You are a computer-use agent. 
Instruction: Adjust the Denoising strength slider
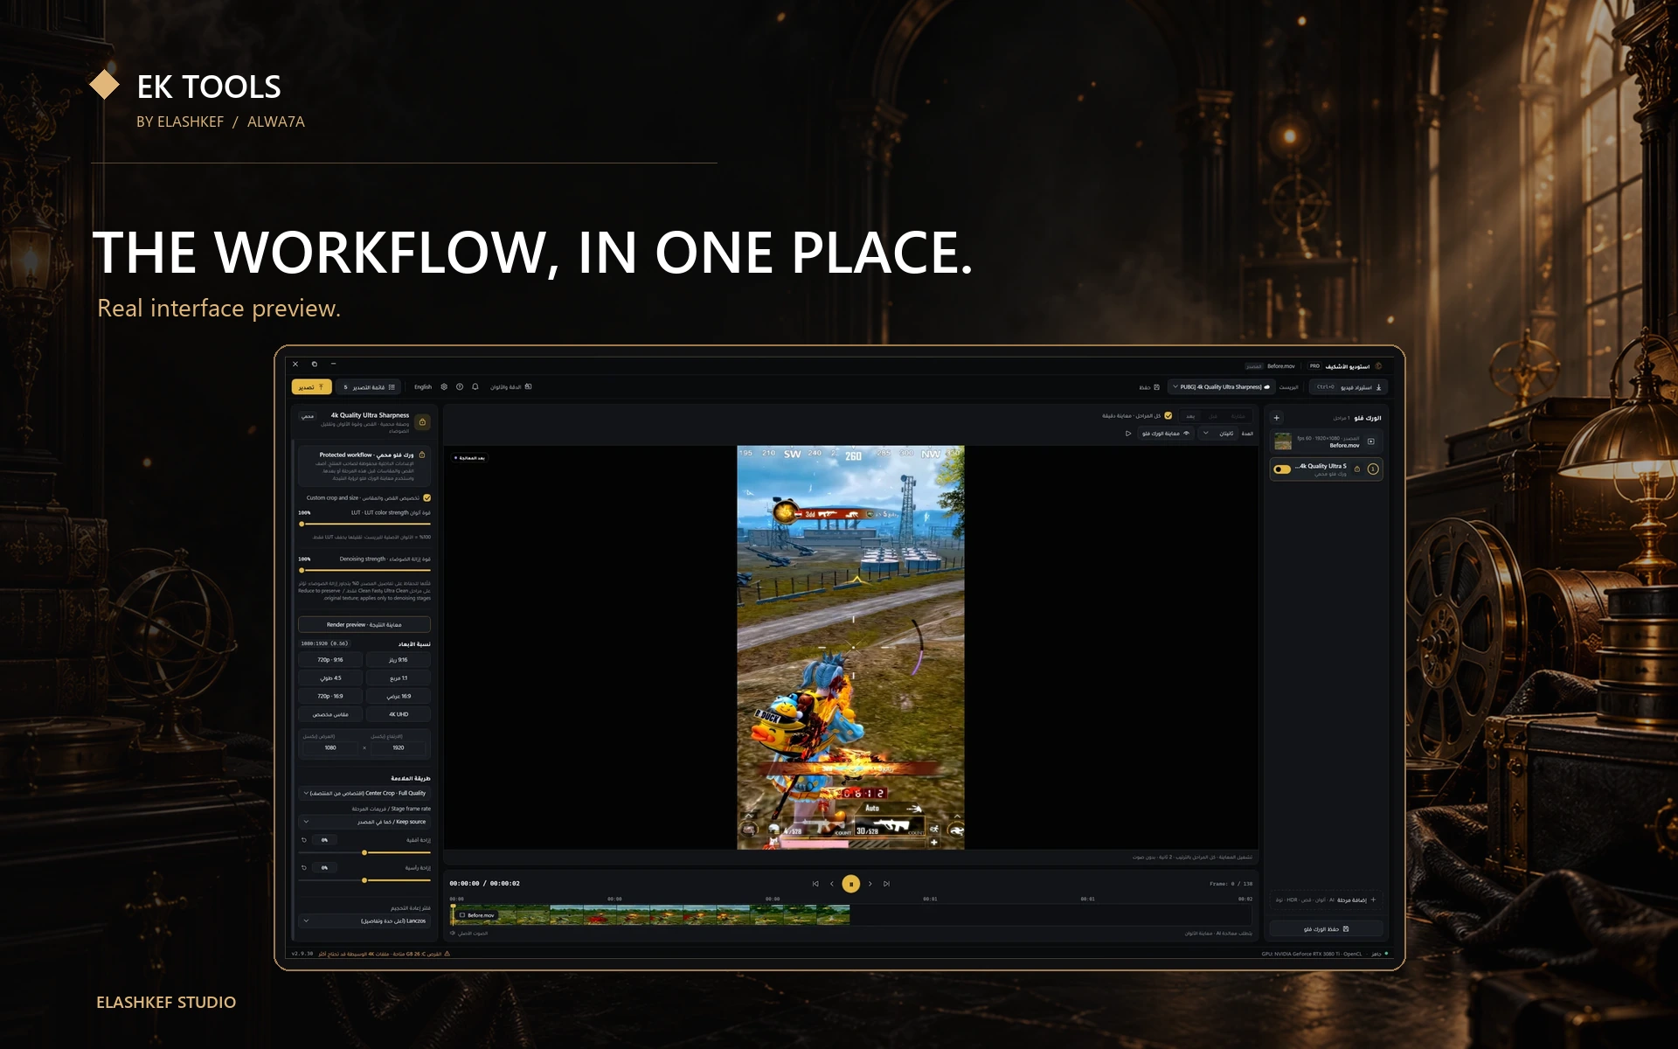pyautogui.click(x=365, y=570)
